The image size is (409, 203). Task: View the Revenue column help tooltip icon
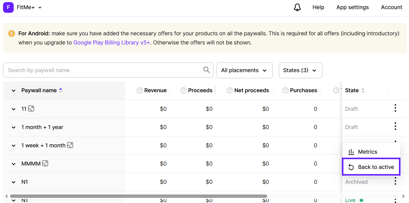click(x=139, y=90)
